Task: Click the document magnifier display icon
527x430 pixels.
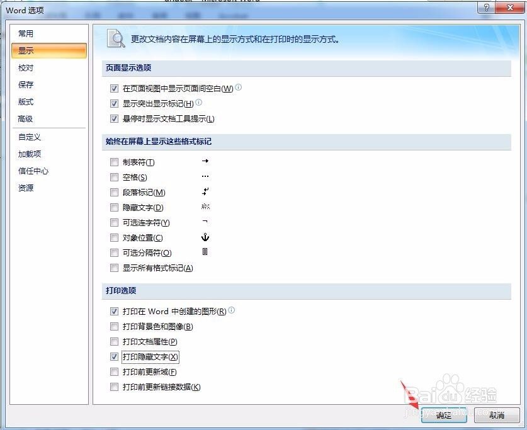Action: tap(116, 38)
